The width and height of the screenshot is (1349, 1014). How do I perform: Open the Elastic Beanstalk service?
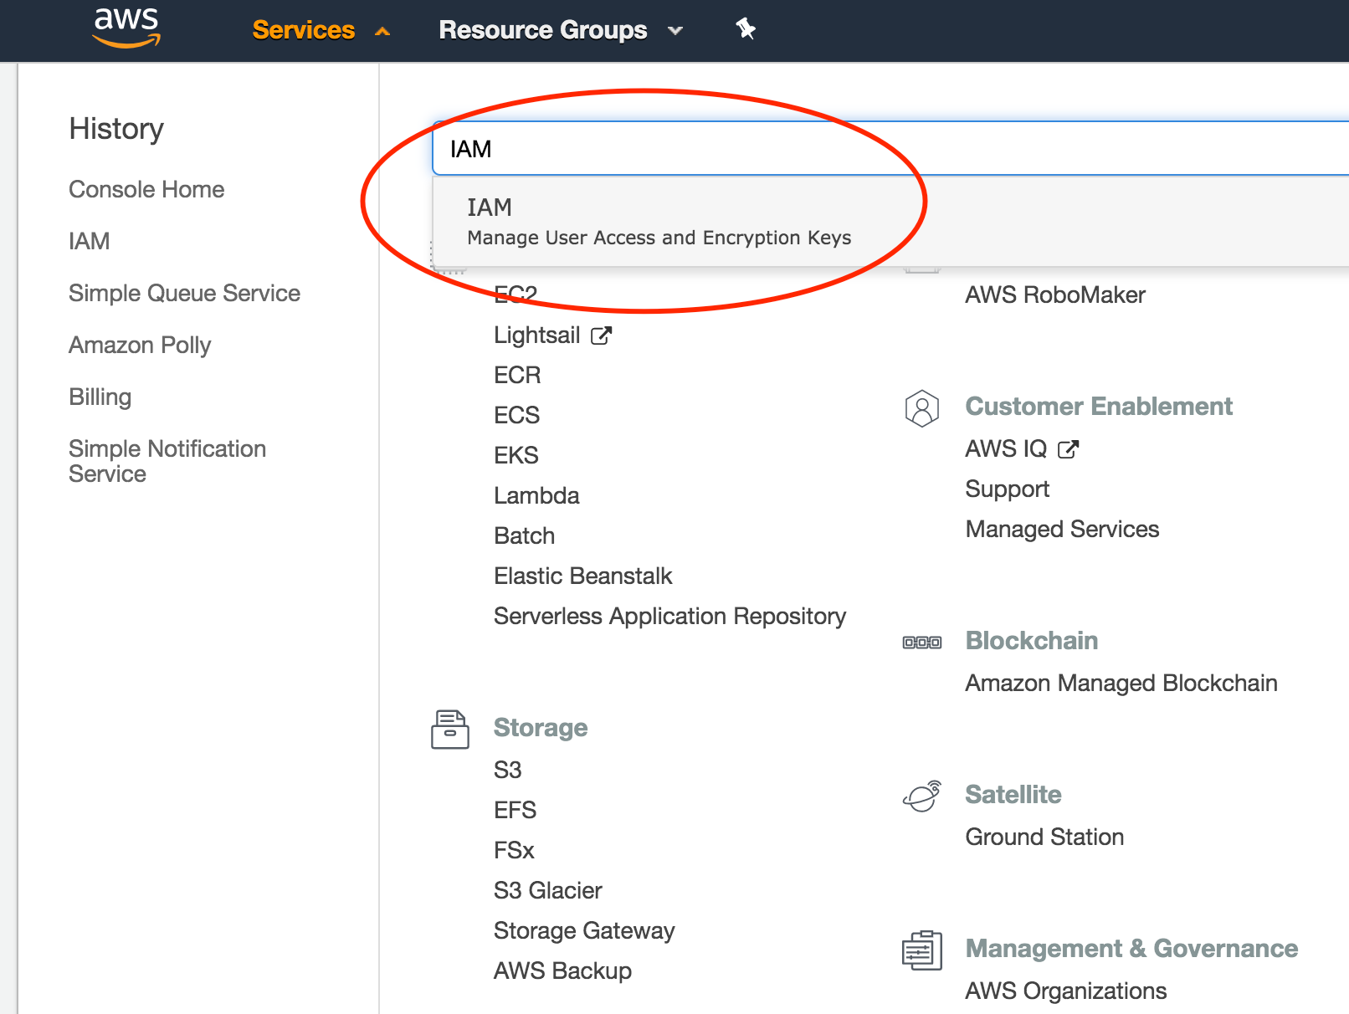pyautogui.click(x=583, y=576)
